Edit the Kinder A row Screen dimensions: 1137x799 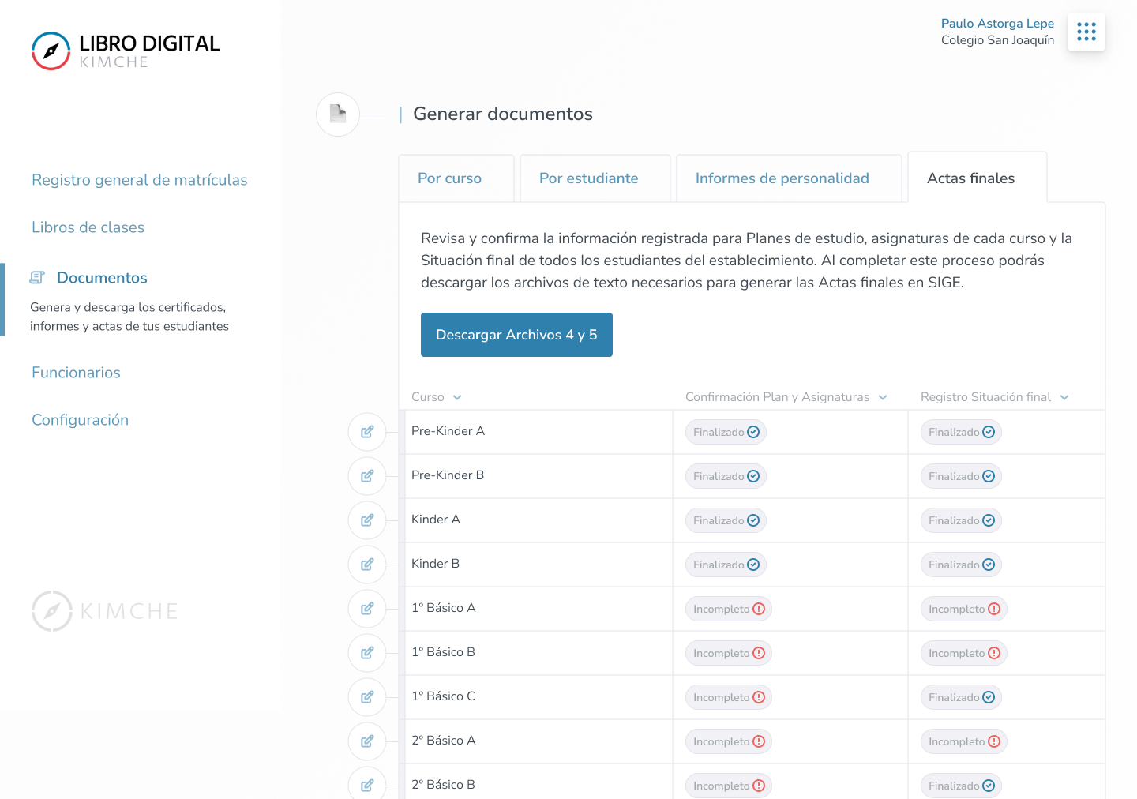367,520
